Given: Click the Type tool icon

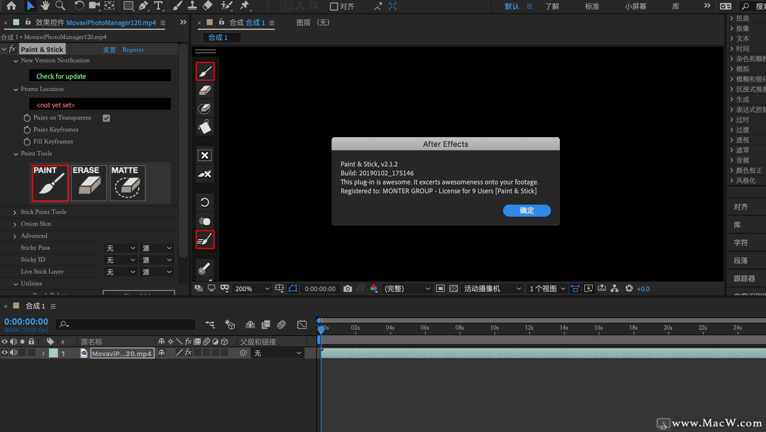Looking at the screenshot, I should pos(158,5).
